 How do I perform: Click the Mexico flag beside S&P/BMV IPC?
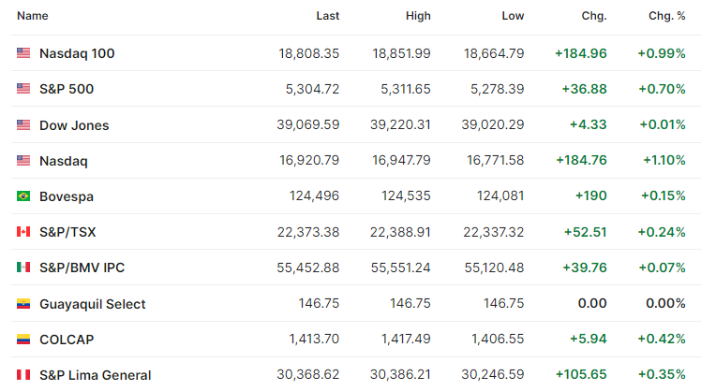click(x=23, y=268)
